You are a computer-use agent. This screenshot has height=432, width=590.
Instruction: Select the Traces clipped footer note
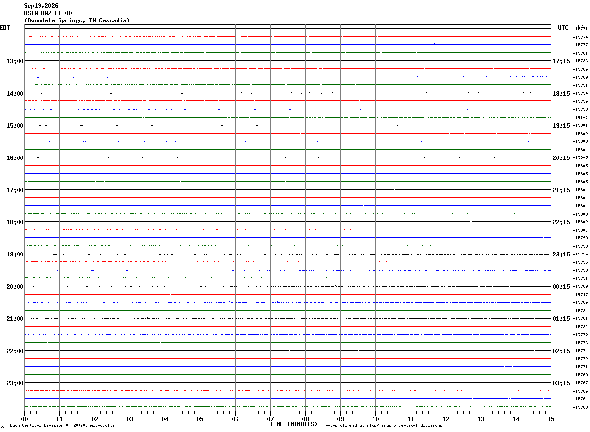click(382, 426)
